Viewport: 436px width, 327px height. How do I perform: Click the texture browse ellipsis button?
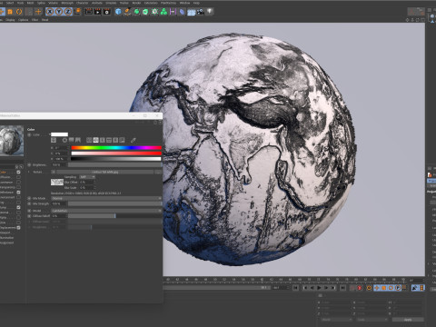click(158, 172)
